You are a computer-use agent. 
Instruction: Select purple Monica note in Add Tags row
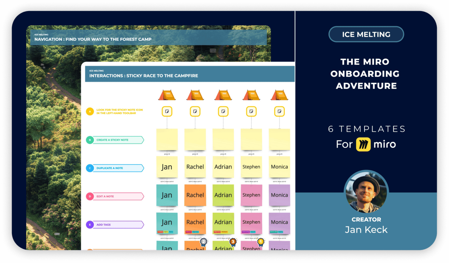click(279, 223)
